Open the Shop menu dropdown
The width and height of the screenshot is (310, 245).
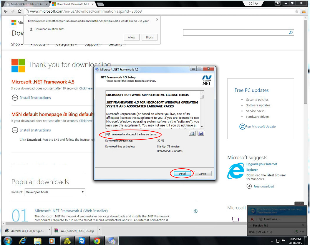pos(17,44)
